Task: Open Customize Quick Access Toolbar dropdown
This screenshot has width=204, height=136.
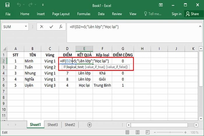Action: pyautogui.click(x=43, y=5)
